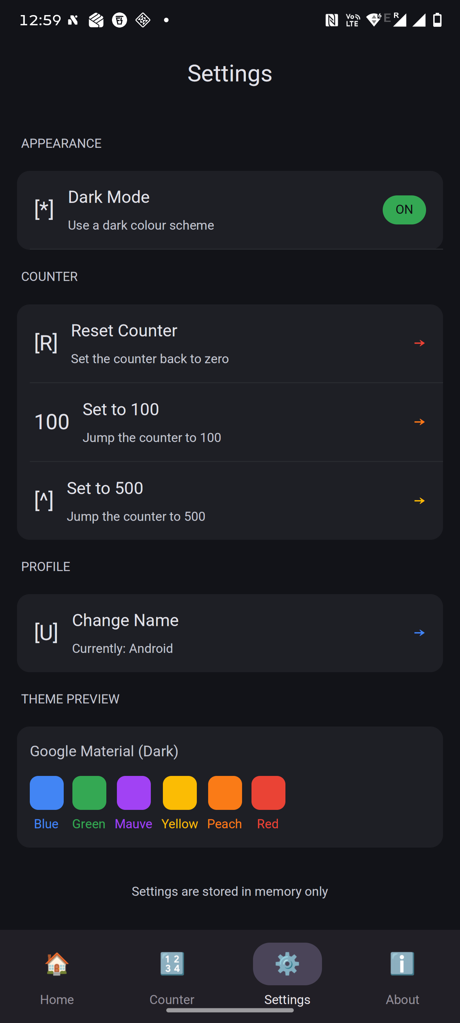Pick the Peach color swatch
This screenshot has height=1023, width=460.
click(225, 793)
